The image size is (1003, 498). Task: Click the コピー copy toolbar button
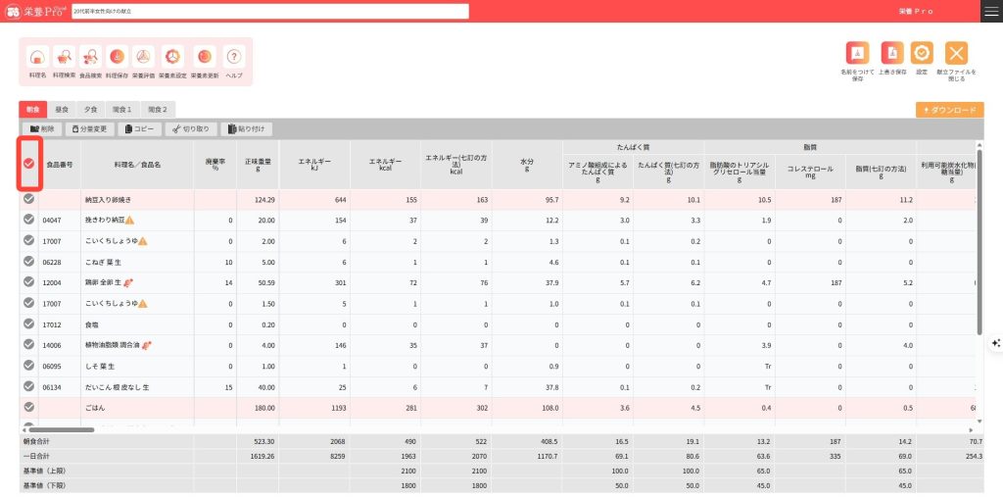coord(139,129)
